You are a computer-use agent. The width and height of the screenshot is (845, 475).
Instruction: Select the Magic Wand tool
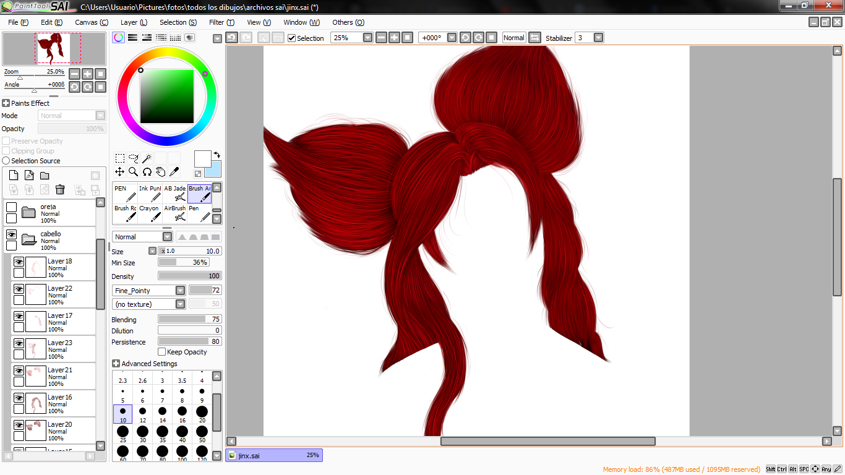[147, 158]
